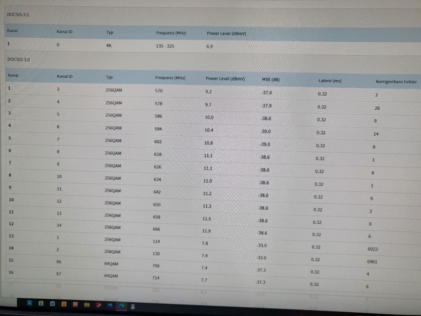
Task: Select power level cell '7.8'
Action: coord(205,243)
